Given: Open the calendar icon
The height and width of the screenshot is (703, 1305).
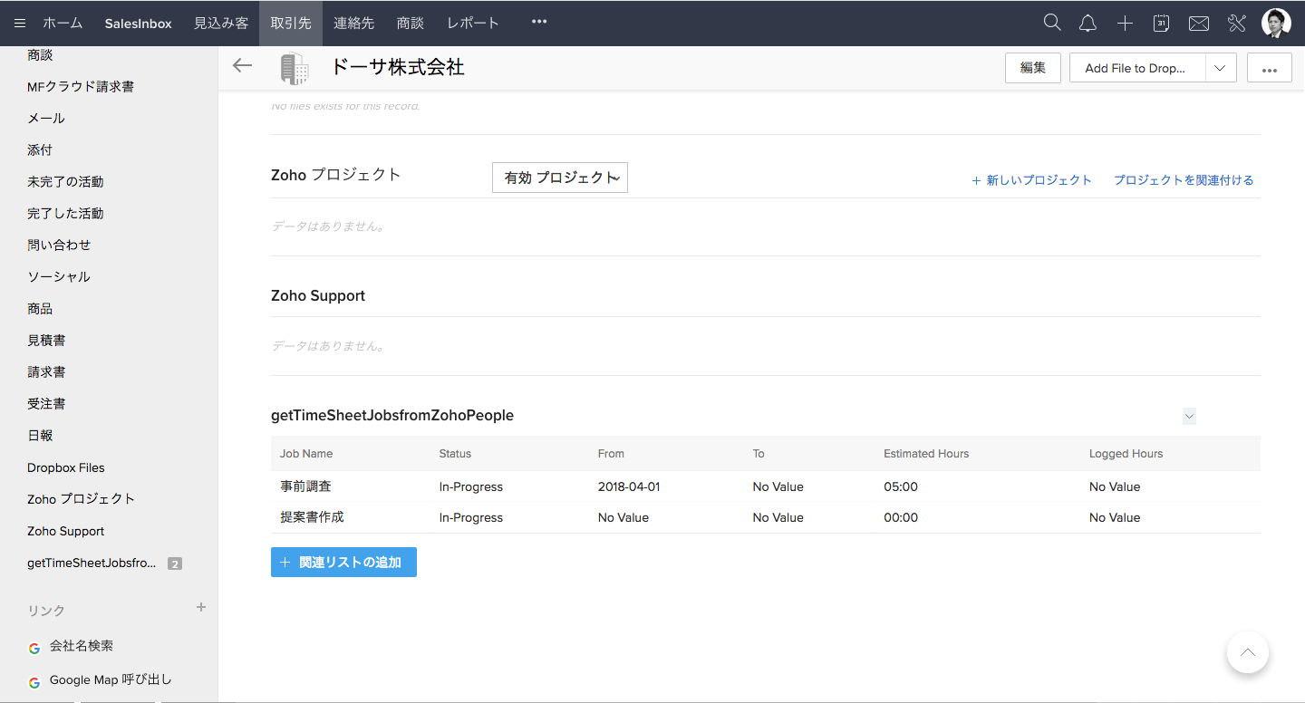Looking at the screenshot, I should (1161, 24).
